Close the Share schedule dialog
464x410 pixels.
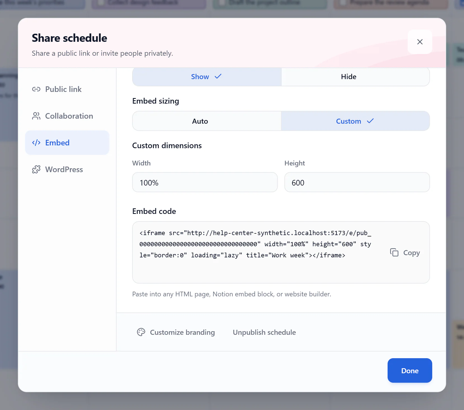coord(420,42)
